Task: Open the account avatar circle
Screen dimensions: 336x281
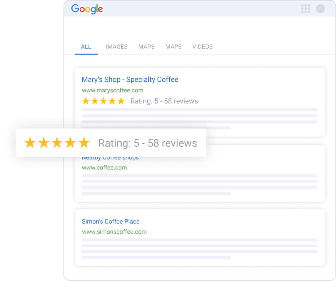Action: [321, 9]
